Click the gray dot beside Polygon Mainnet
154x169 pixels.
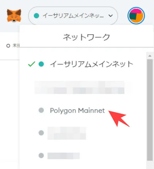41,110
